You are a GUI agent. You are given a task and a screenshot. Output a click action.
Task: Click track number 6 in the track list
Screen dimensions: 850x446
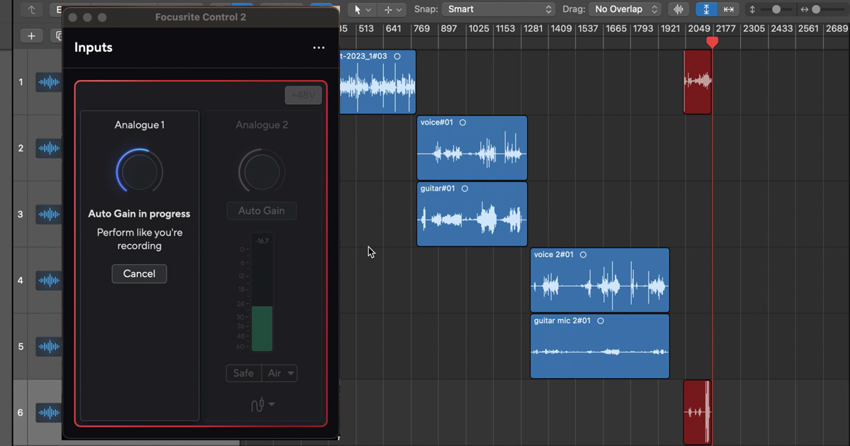(21, 413)
